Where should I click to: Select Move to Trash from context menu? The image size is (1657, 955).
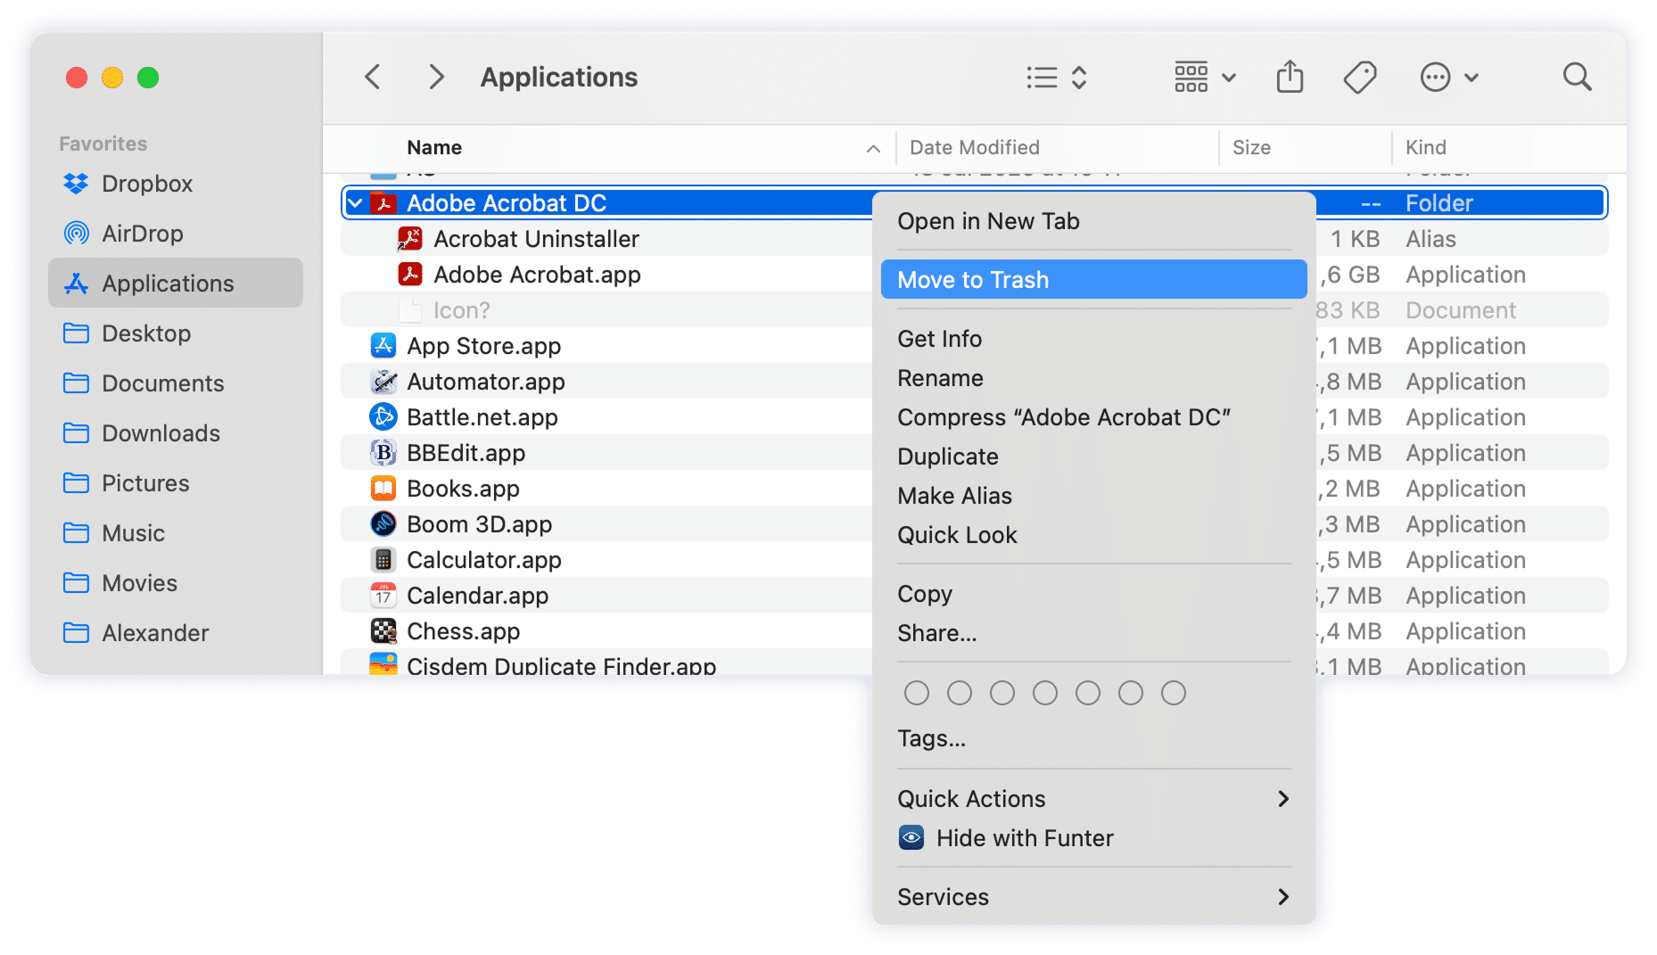[972, 279]
